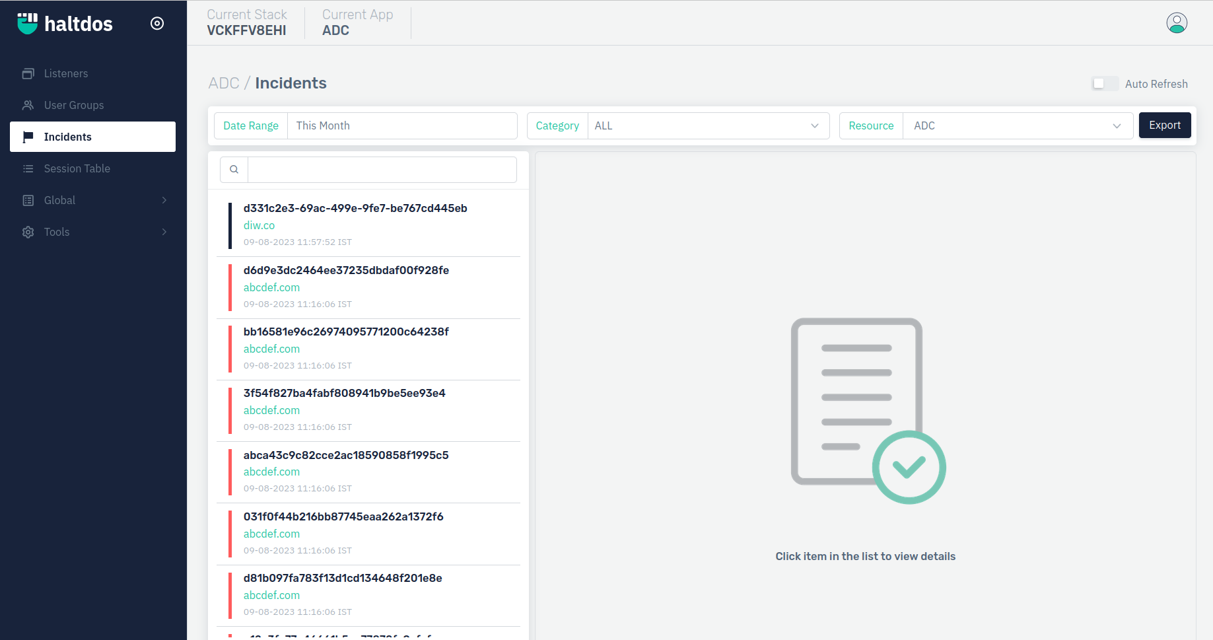Focus the incident search field
Viewport: 1213px width, 640px height.
tap(382, 169)
